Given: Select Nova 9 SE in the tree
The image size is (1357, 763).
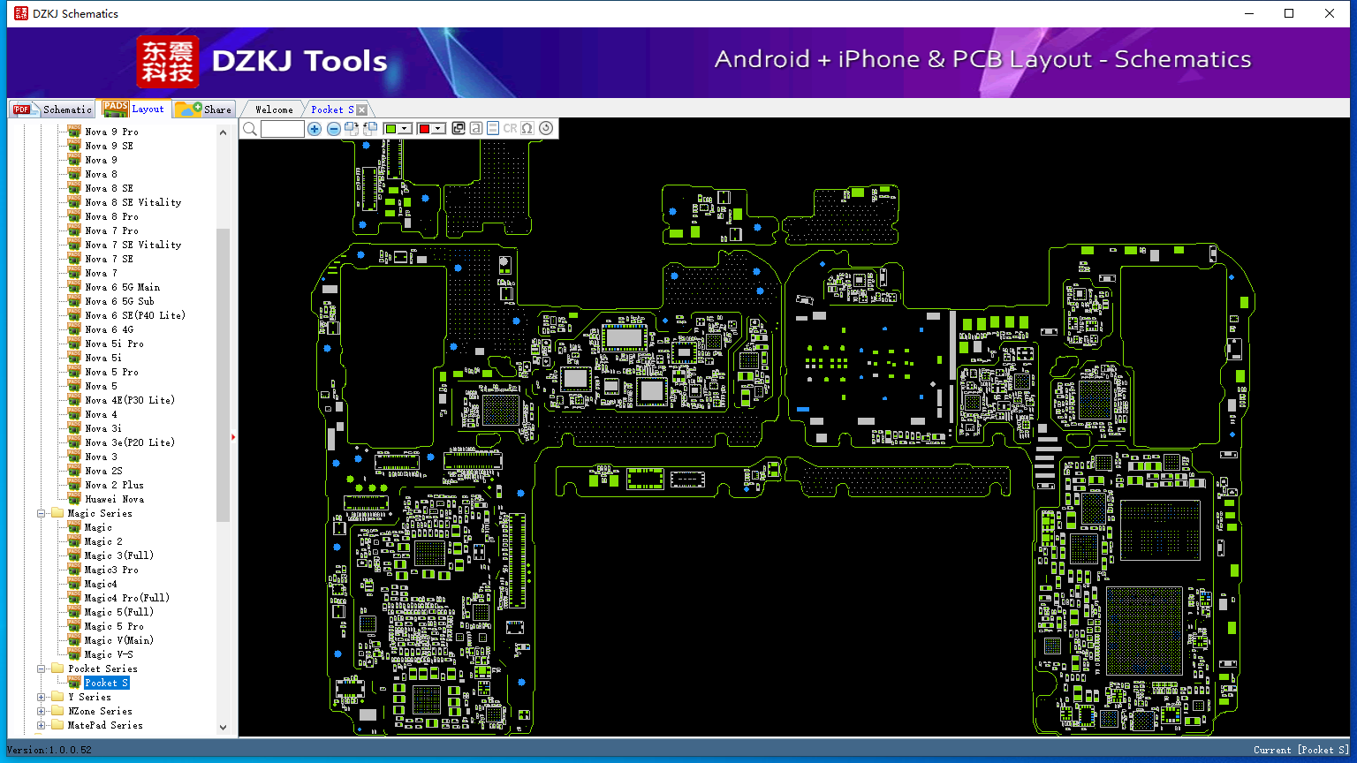Looking at the screenshot, I should [109, 146].
